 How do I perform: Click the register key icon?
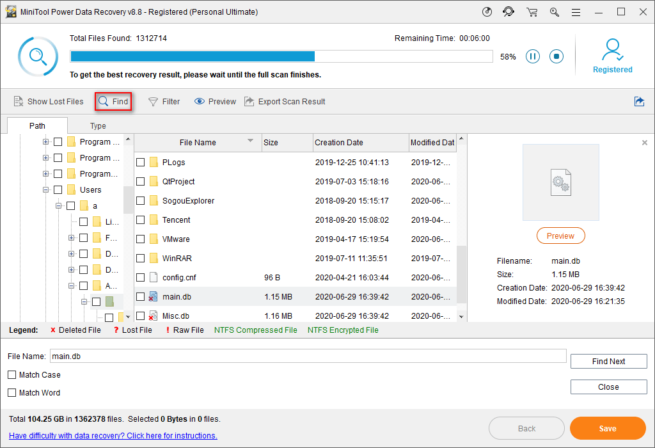(555, 12)
